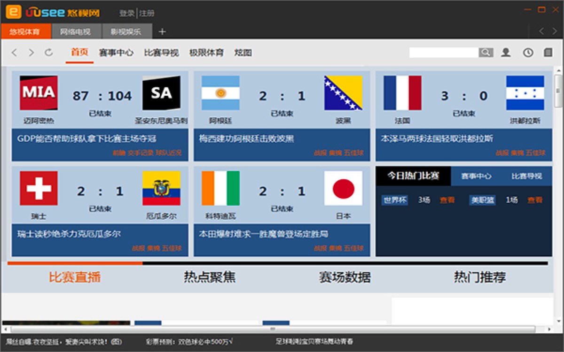Click status bar text 彩票预测：双色球必中500万
This screenshot has height=352, width=564.
click(190, 342)
